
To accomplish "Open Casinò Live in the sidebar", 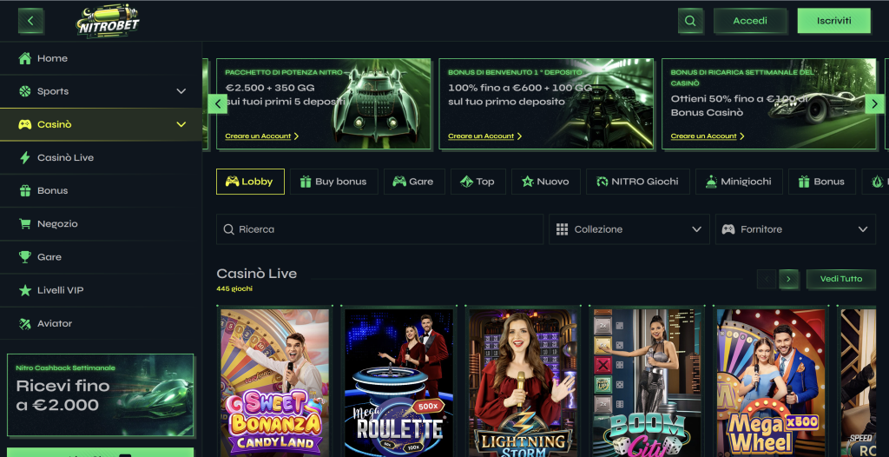I will 101,157.
